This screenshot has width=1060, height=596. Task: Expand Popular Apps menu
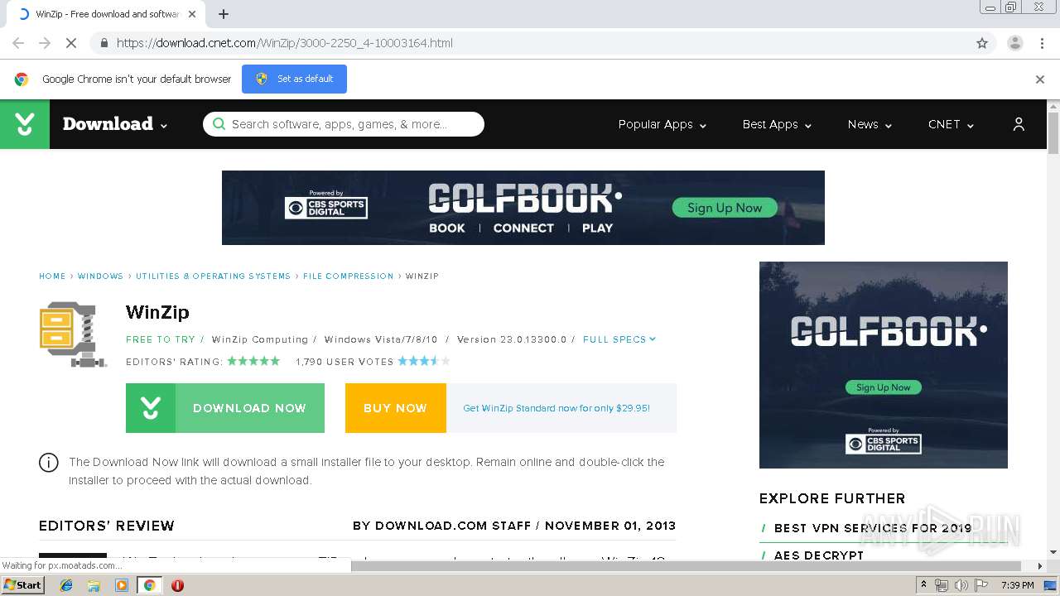662,124
